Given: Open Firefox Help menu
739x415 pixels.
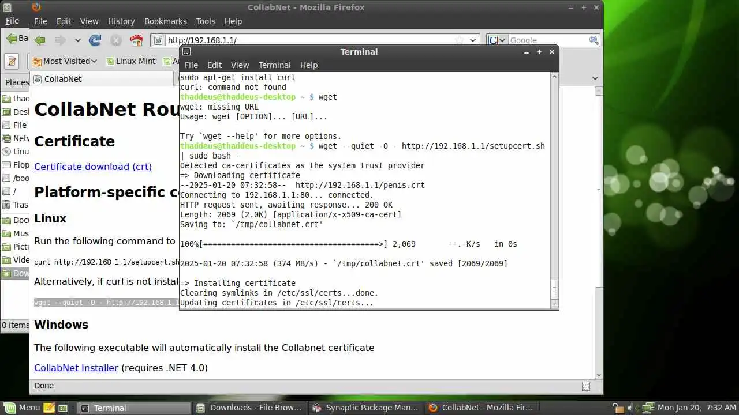Looking at the screenshot, I should click(x=233, y=21).
